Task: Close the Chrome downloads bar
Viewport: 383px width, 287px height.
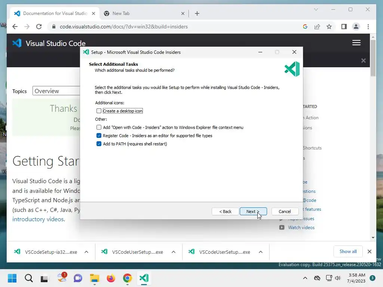Action: [x=369, y=251]
